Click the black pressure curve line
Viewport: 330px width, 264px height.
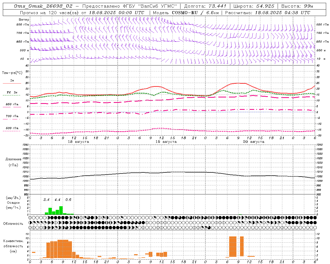(173, 172)
